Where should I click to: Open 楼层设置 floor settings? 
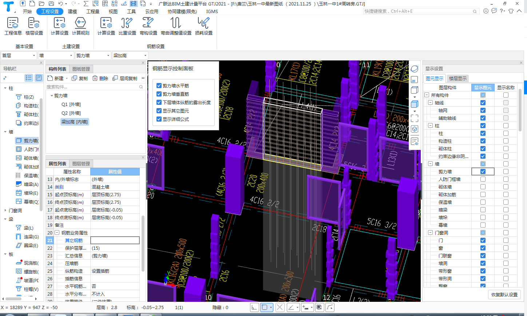coord(34,26)
